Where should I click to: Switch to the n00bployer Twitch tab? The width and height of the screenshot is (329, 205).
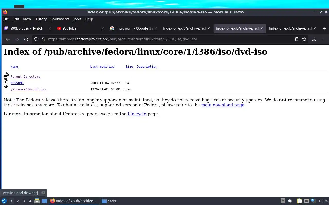28,28
